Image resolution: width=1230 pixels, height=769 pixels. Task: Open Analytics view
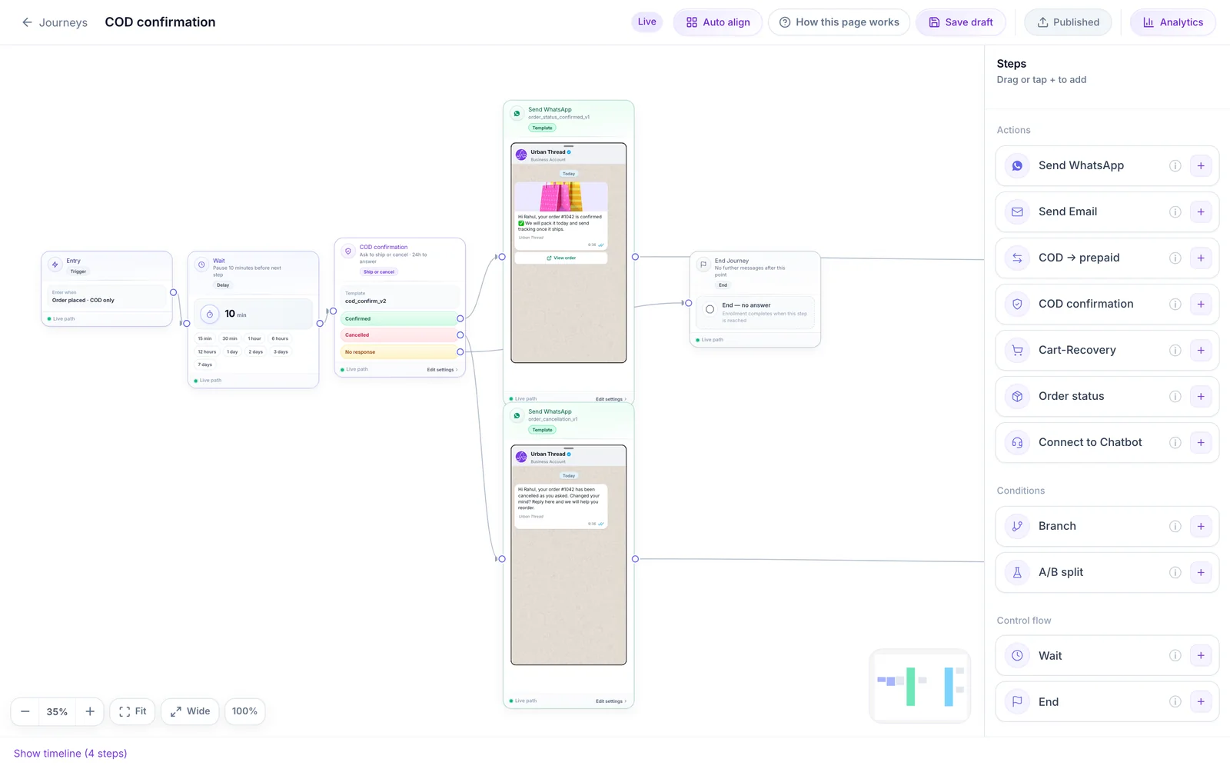pyautogui.click(x=1173, y=22)
